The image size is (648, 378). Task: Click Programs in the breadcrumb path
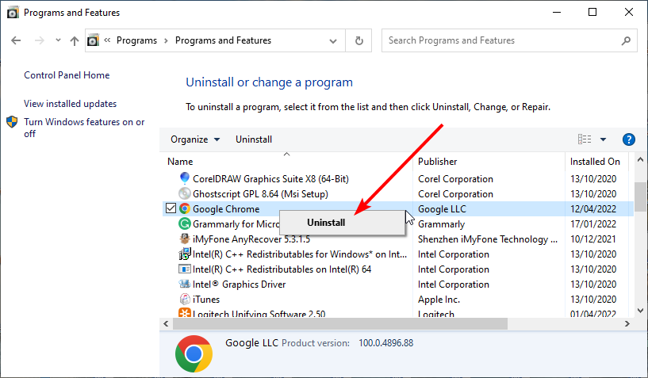pyautogui.click(x=136, y=40)
